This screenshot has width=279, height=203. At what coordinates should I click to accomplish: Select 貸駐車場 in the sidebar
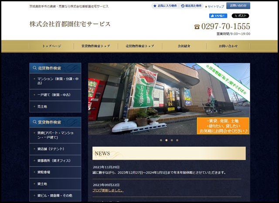pos(55,172)
